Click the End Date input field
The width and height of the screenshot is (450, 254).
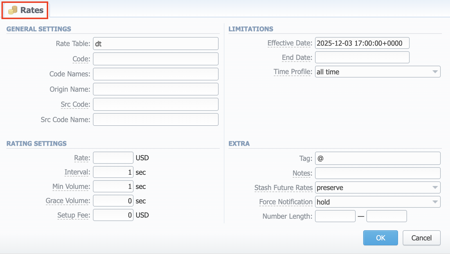(362, 57)
